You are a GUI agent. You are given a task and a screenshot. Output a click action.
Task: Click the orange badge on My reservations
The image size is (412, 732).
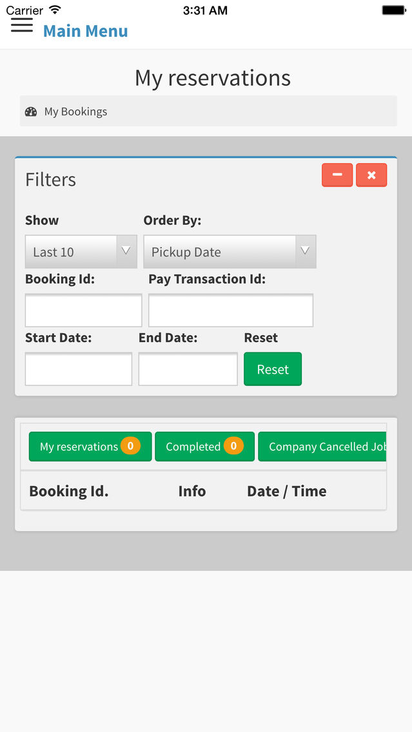pos(130,445)
